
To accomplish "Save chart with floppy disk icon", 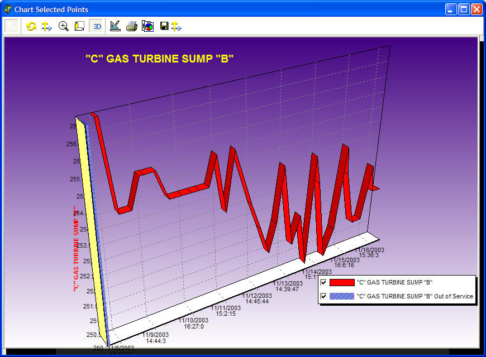I will (x=164, y=26).
